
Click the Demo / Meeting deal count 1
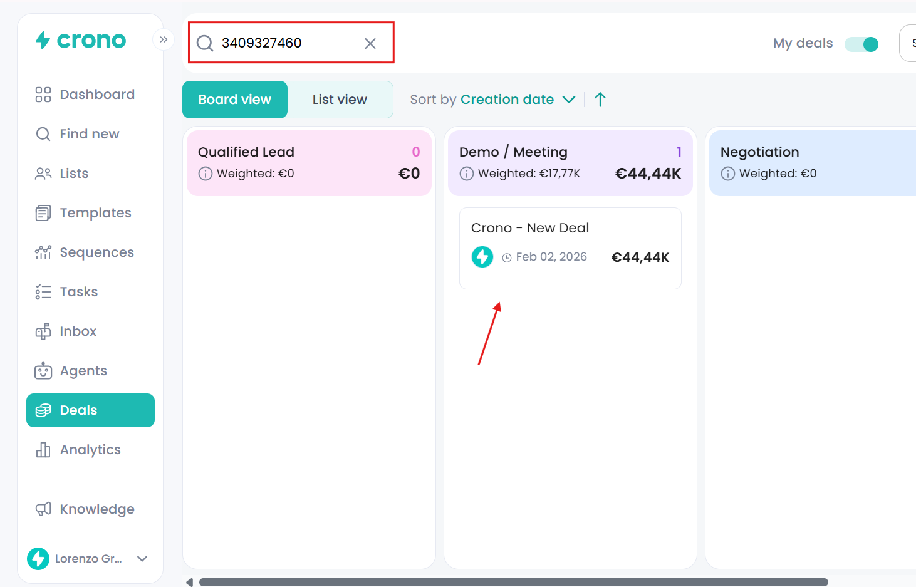(x=679, y=152)
